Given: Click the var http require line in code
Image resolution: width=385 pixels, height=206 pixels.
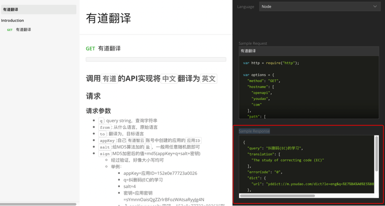Looking at the screenshot, I should coord(271,63).
